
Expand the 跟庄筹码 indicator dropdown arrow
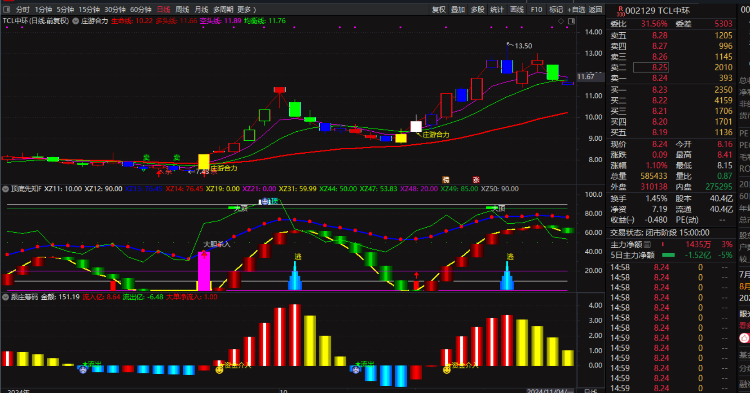(5, 297)
